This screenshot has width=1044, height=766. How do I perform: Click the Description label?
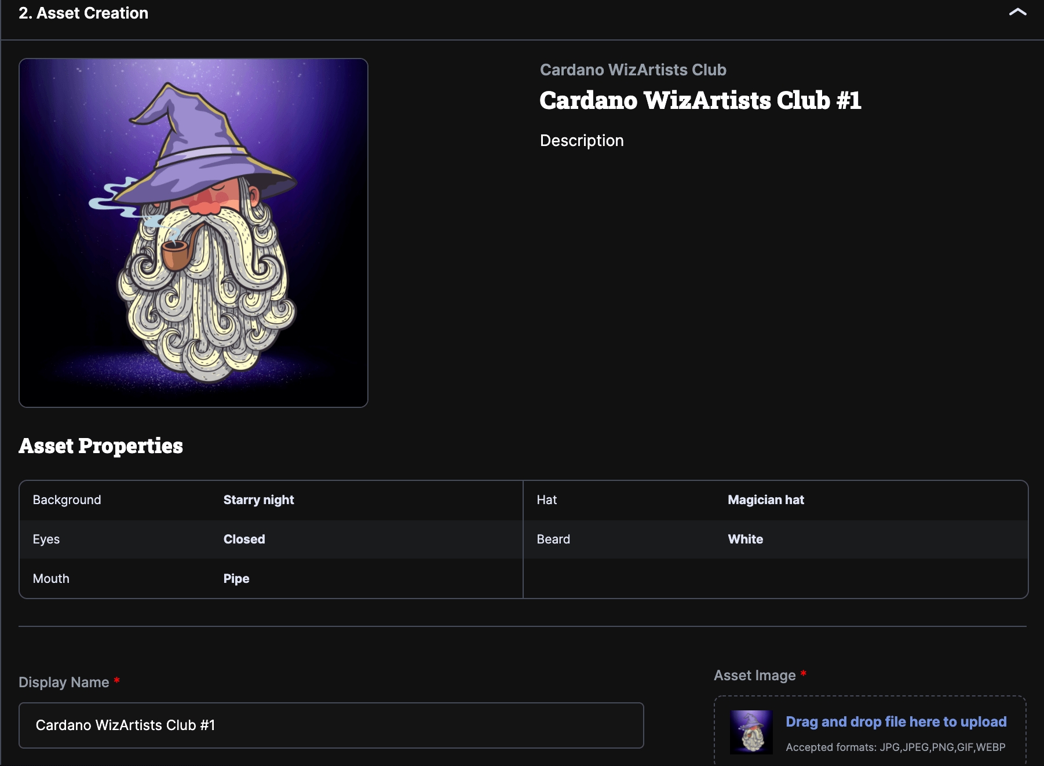[x=582, y=141]
